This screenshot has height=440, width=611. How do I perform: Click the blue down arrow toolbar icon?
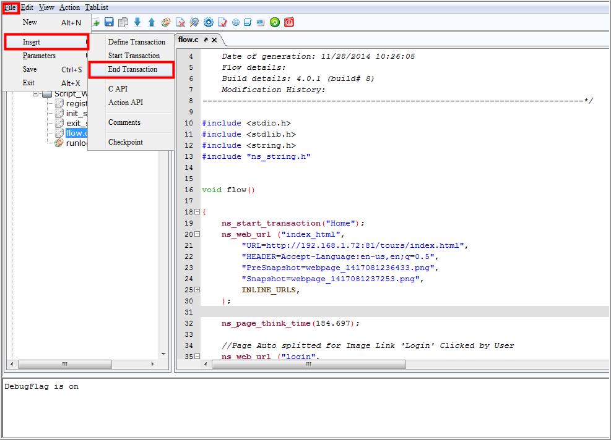point(137,22)
